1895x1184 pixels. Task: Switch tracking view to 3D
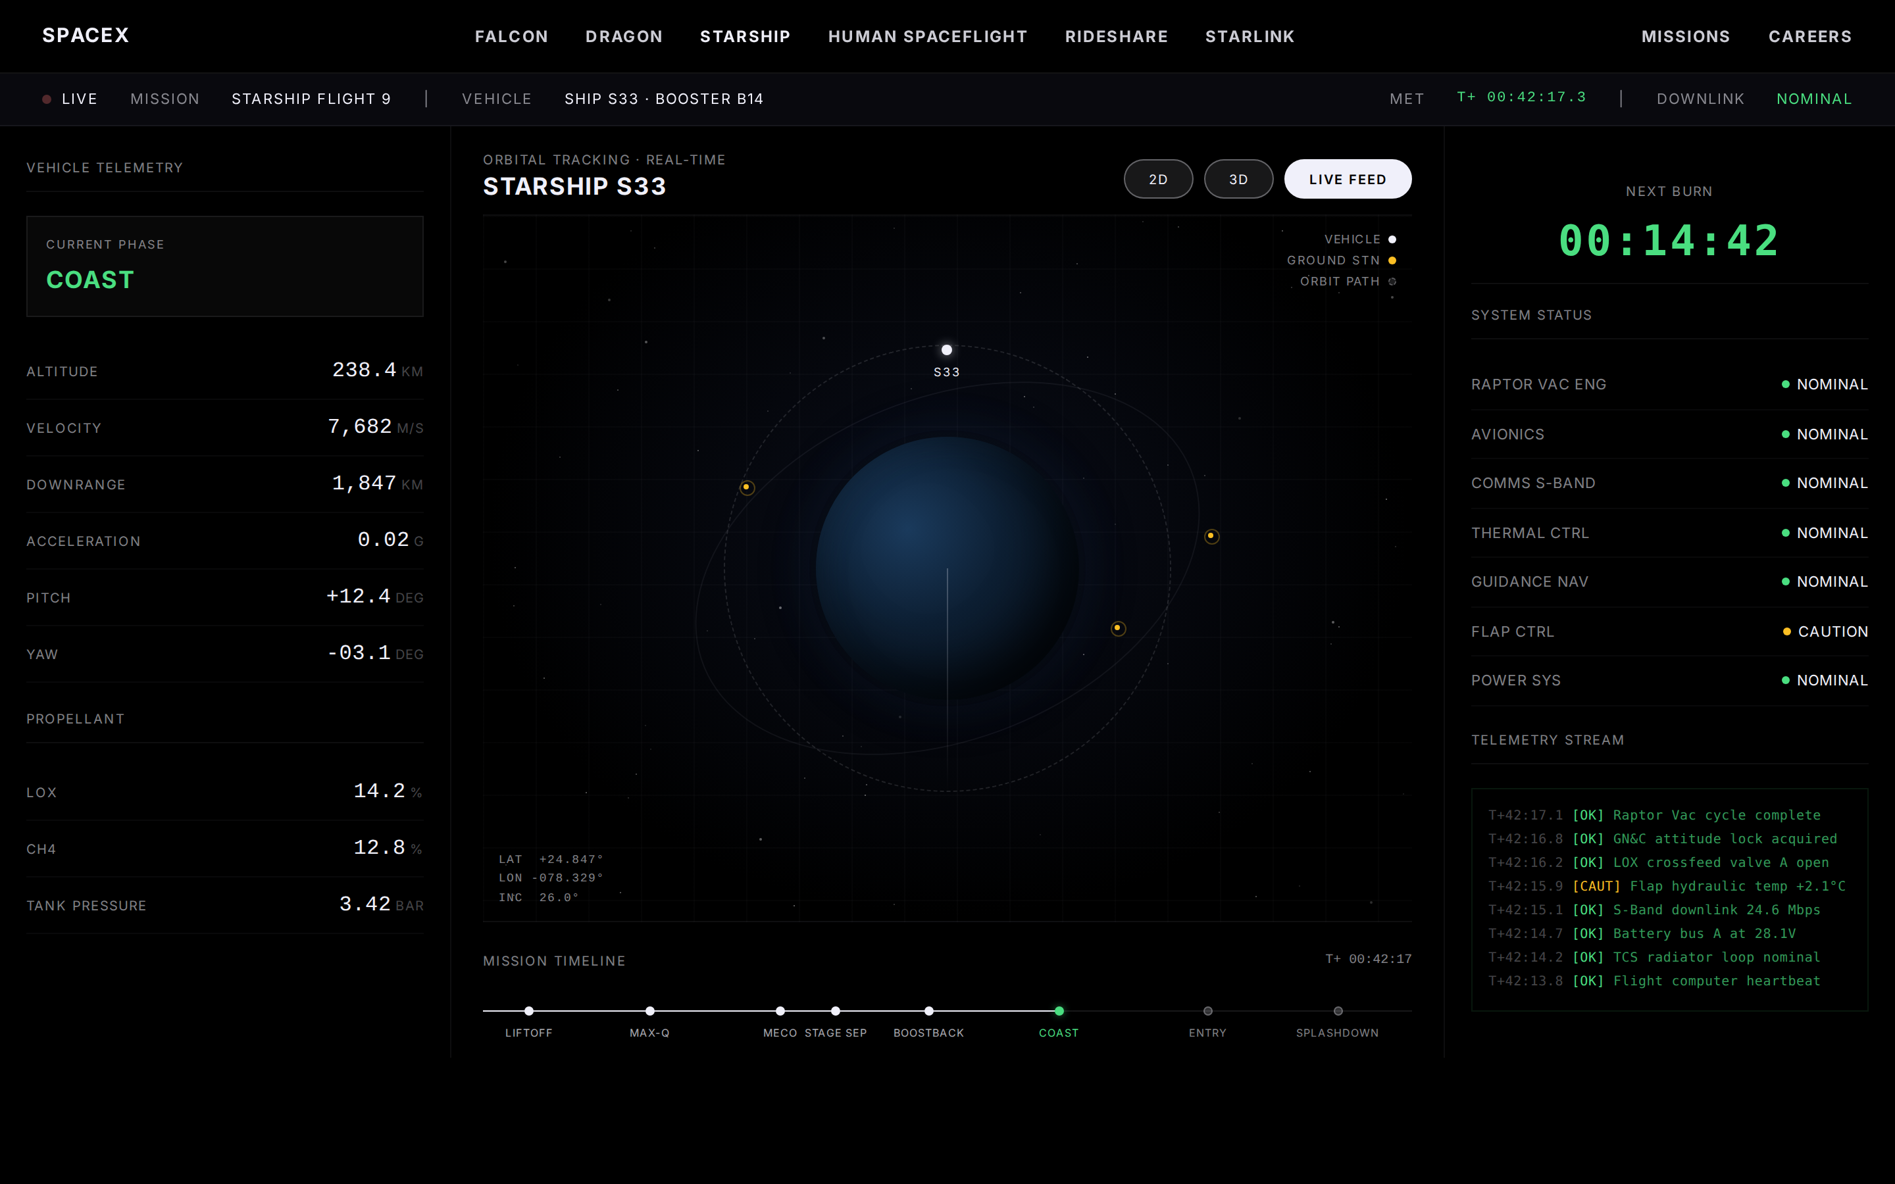1238,180
